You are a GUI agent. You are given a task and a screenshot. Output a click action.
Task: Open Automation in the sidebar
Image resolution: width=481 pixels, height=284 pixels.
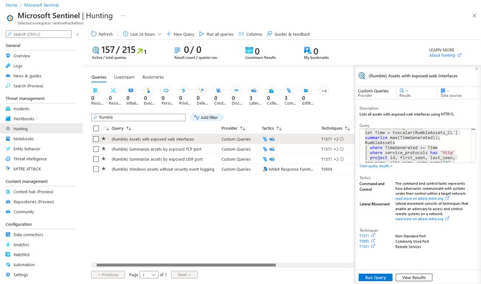(24, 265)
